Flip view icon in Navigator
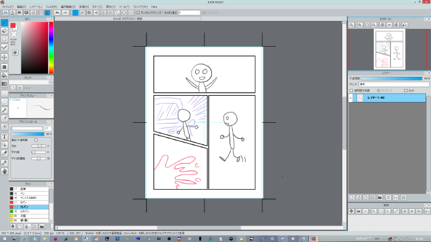Viewport: 431px width, 242px height. click(x=405, y=25)
